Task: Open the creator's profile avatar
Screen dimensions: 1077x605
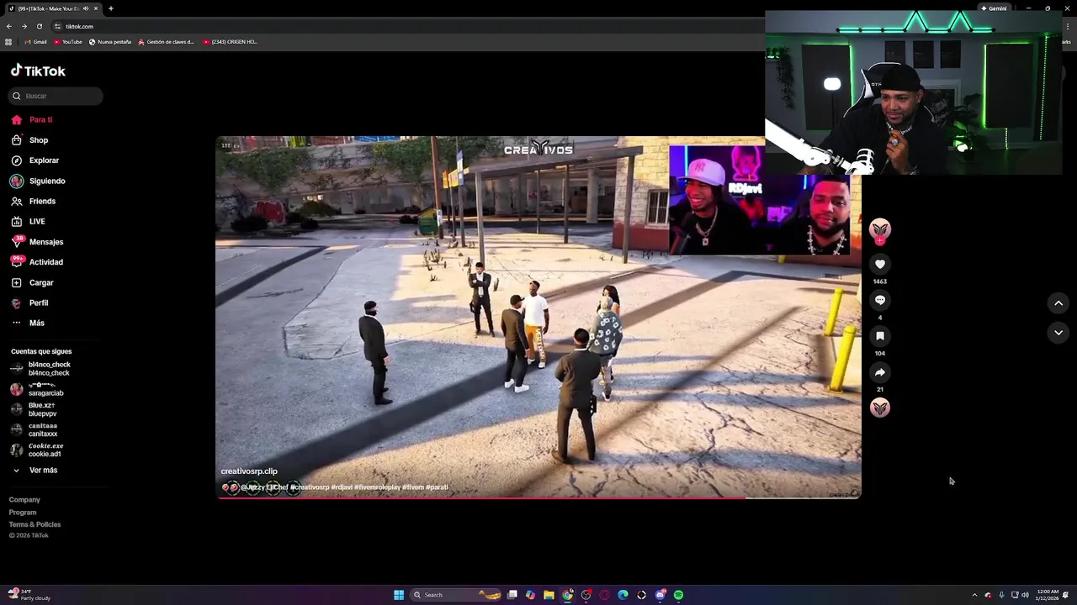Action: [880, 229]
